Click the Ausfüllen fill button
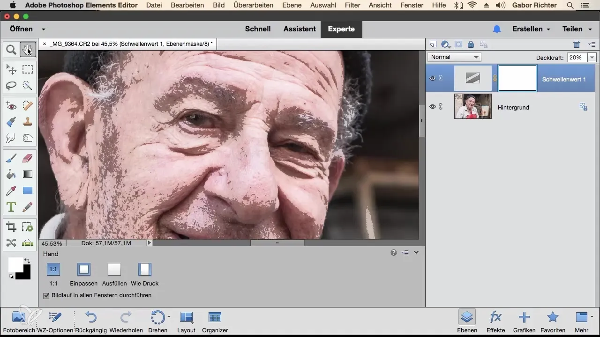This screenshot has height=337, width=600. coord(114,269)
